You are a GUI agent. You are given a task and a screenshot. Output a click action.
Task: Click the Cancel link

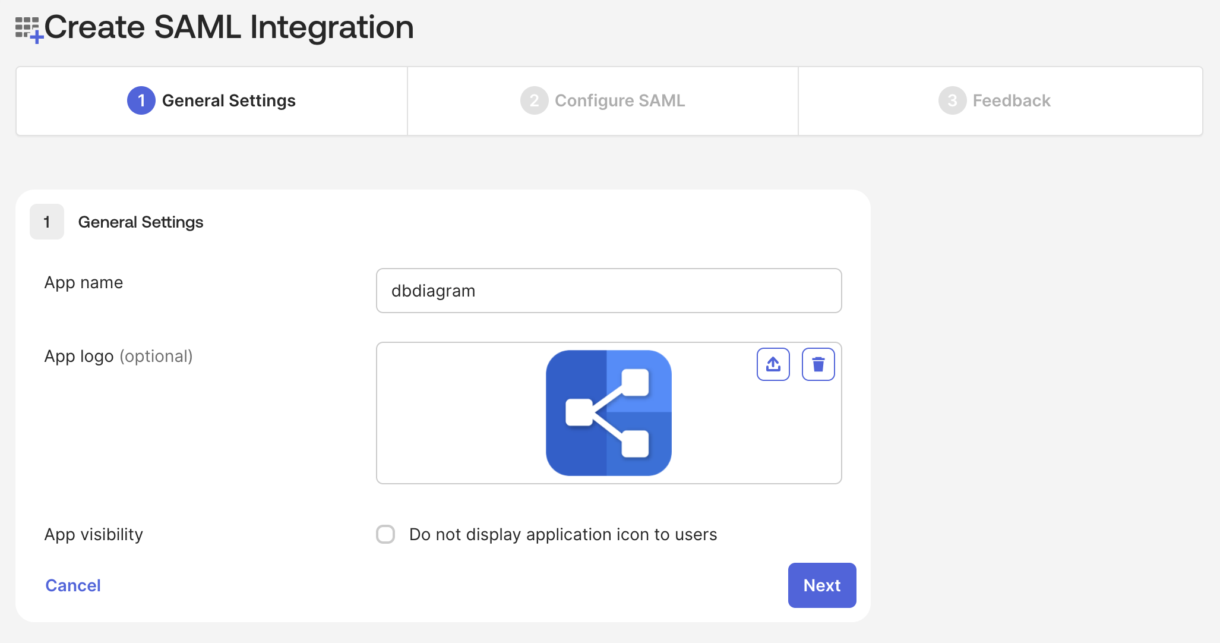point(73,585)
